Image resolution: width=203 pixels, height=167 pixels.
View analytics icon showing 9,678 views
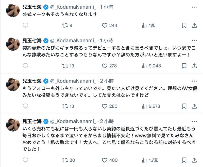pyautogui.click(x=145, y=106)
